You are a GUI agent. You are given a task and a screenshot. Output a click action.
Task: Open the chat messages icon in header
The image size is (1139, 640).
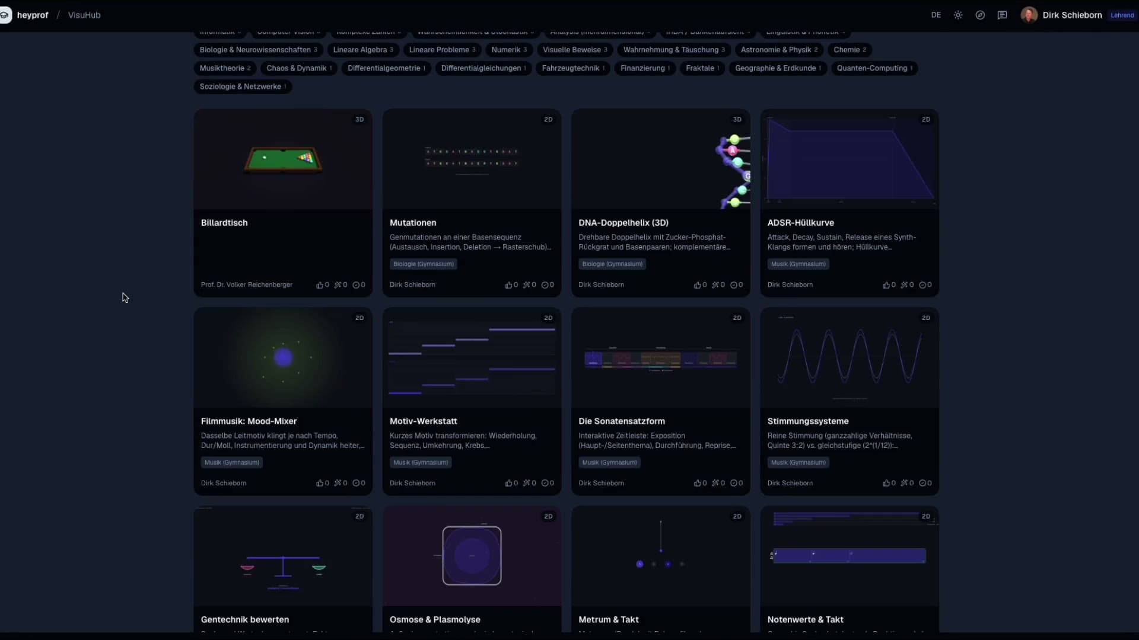(1002, 15)
